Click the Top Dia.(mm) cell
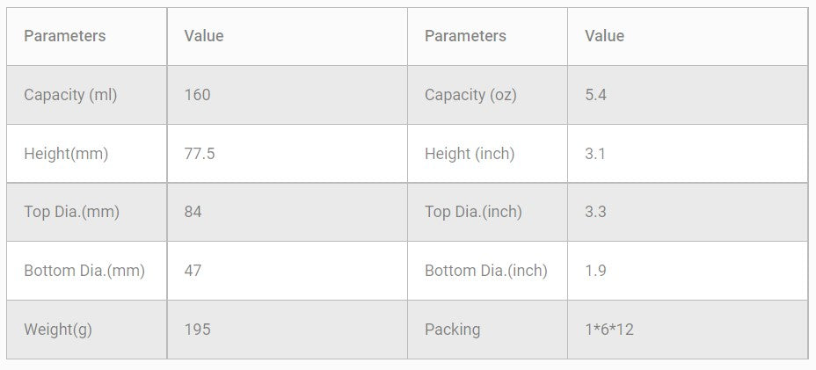The width and height of the screenshot is (816, 370). click(71, 212)
